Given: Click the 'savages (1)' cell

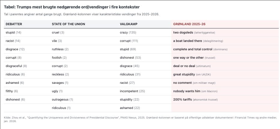Looking at the screenshot, I should point(60,83).
